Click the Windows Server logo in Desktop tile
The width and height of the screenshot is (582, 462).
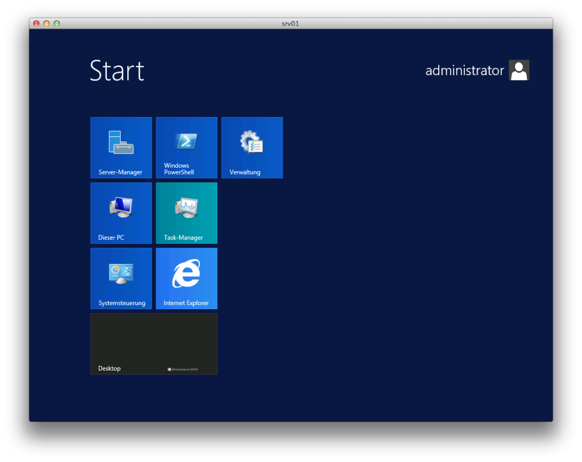pyautogui.click(x=183, y=369)
